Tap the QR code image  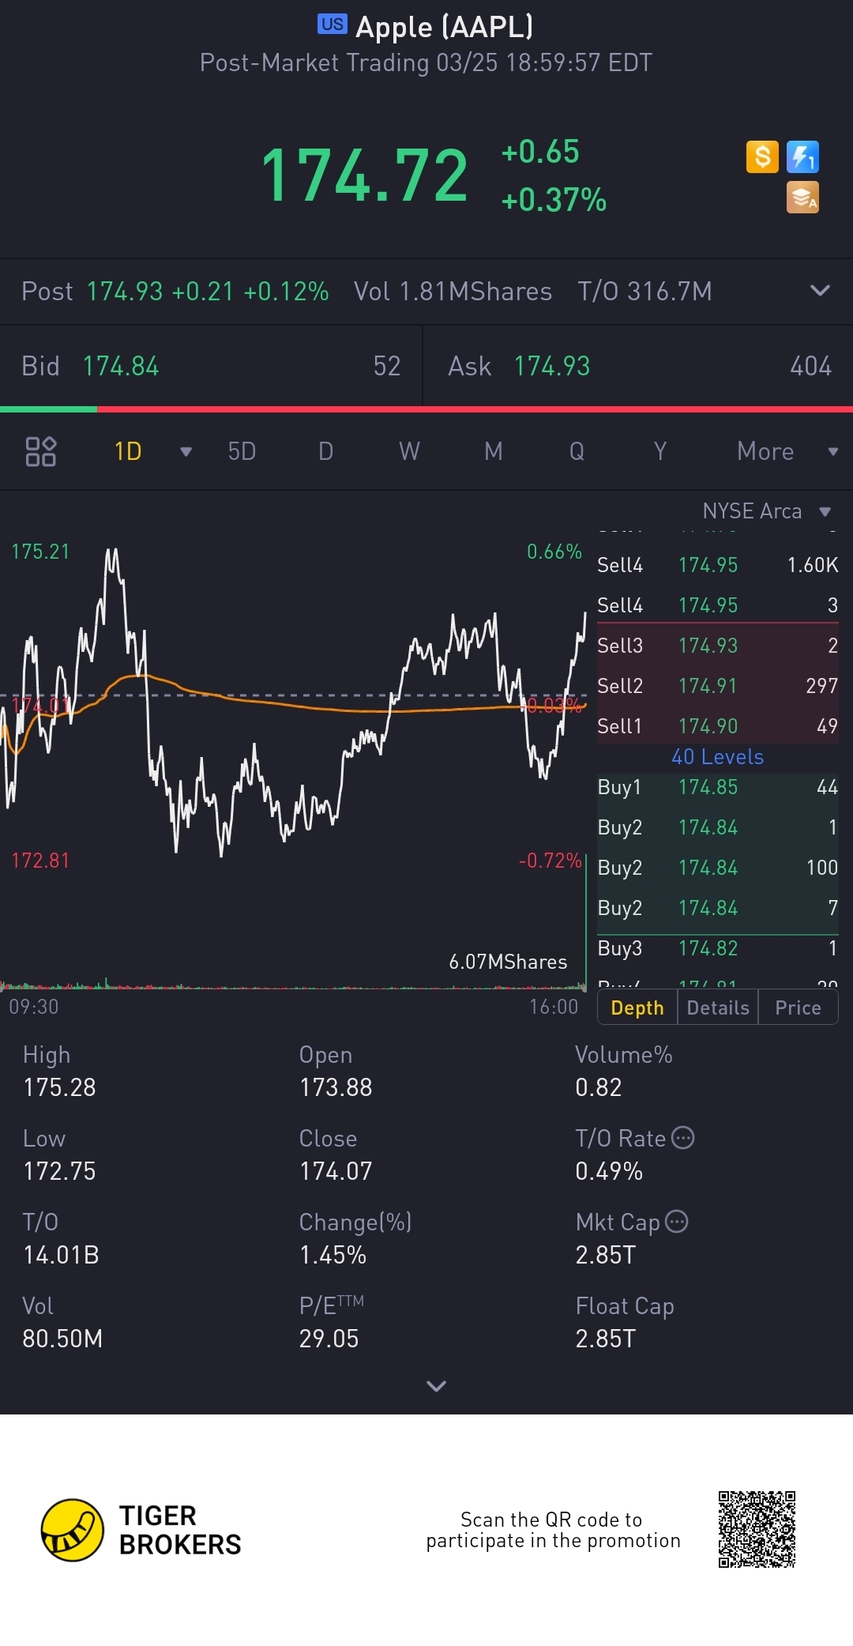(757, 1530)
